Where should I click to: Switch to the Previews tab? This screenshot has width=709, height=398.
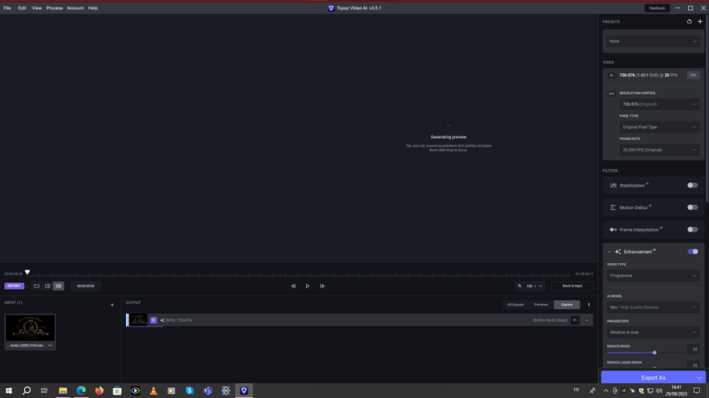point(541,305)
